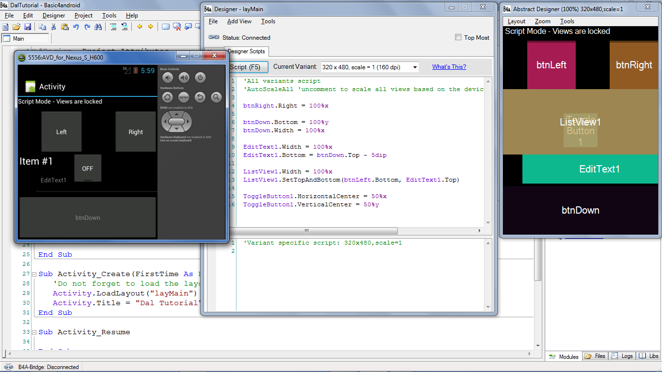This screenshot has height=372, width=662.
Task: Click the outdent lines toolbar icon
Action: tap(125, 27)
